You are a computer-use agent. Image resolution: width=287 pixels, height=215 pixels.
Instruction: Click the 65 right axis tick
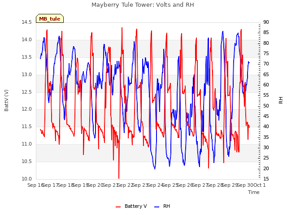point(266,74)
